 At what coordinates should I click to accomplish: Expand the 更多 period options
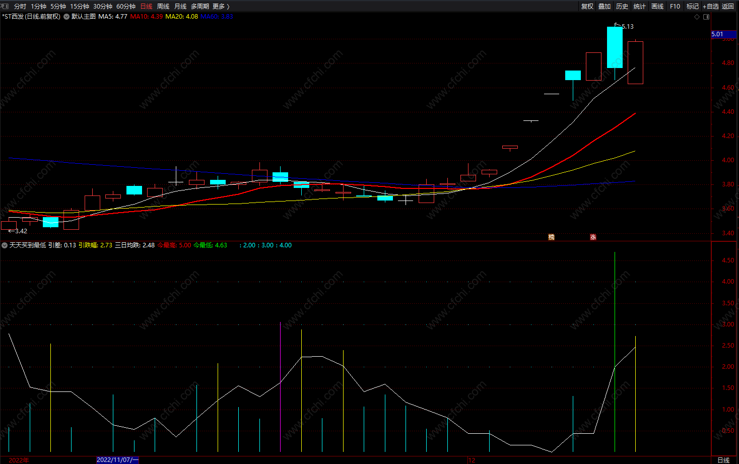pyautogui.click(x=221, y=7)
